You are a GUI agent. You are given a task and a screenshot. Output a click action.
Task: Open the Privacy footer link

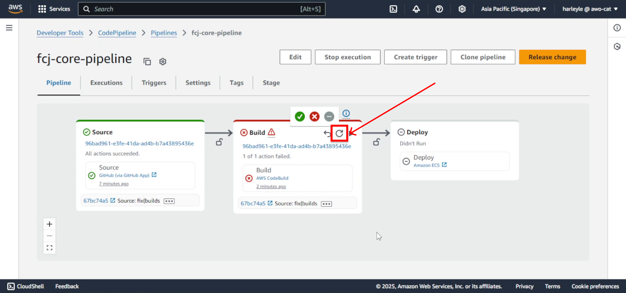(524, 286)
